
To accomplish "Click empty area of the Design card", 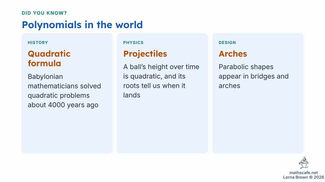I will (x=258, y=121).
